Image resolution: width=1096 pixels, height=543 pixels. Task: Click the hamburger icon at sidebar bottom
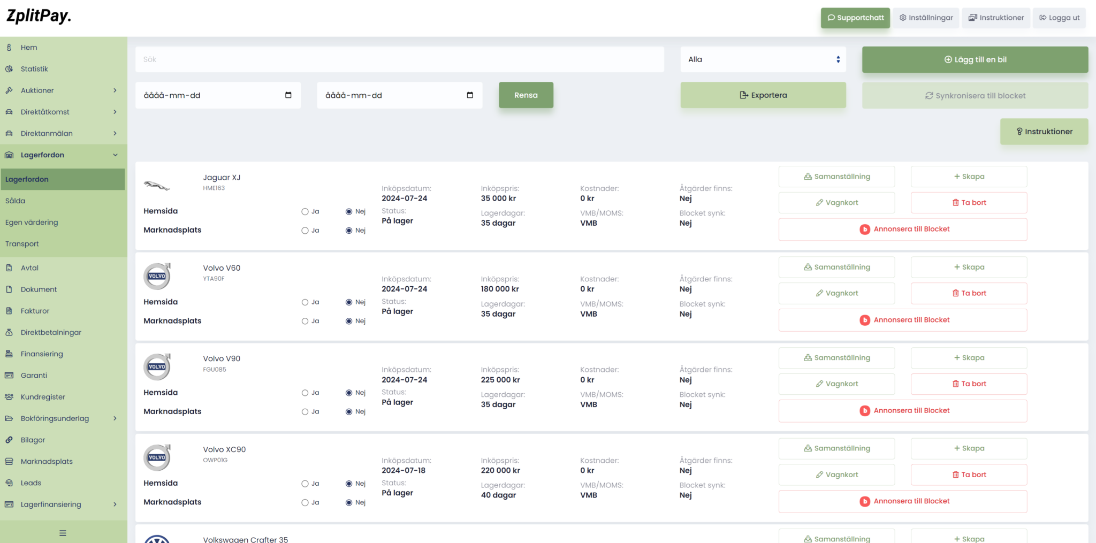63,533
